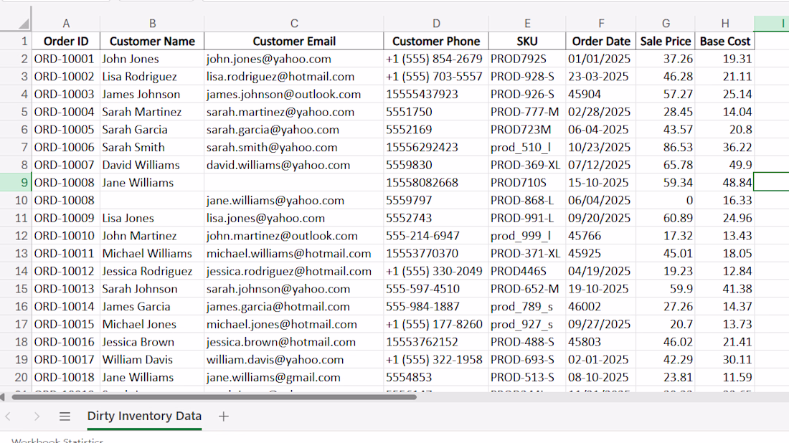Click the select-all corner triangle

click(23, 23)
